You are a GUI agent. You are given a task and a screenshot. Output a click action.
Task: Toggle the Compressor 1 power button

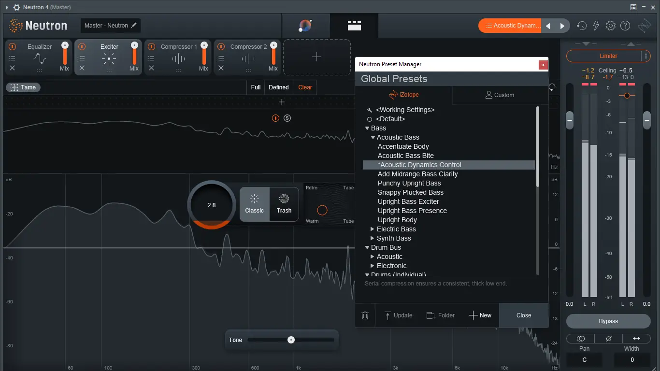(152, 47)
